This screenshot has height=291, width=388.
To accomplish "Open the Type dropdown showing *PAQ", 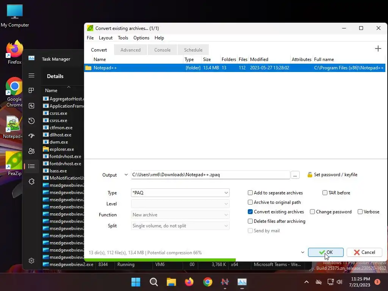I will coord(180,193).
